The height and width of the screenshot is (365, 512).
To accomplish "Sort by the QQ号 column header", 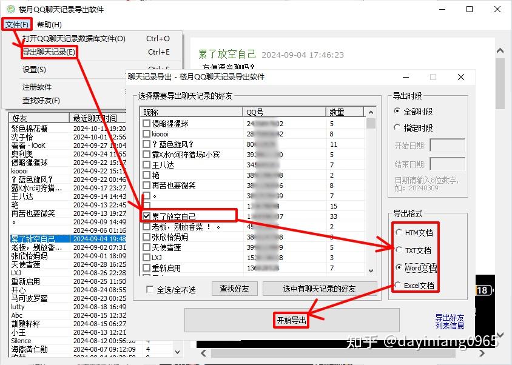I will point(285,112).
